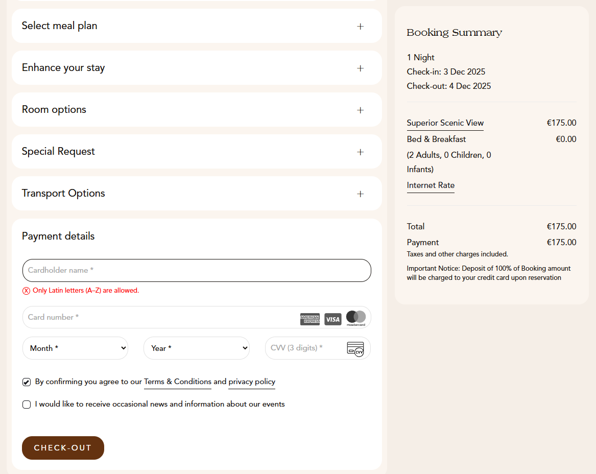
Task: Open the expiry Year dropdown
Action: (196, 348)
